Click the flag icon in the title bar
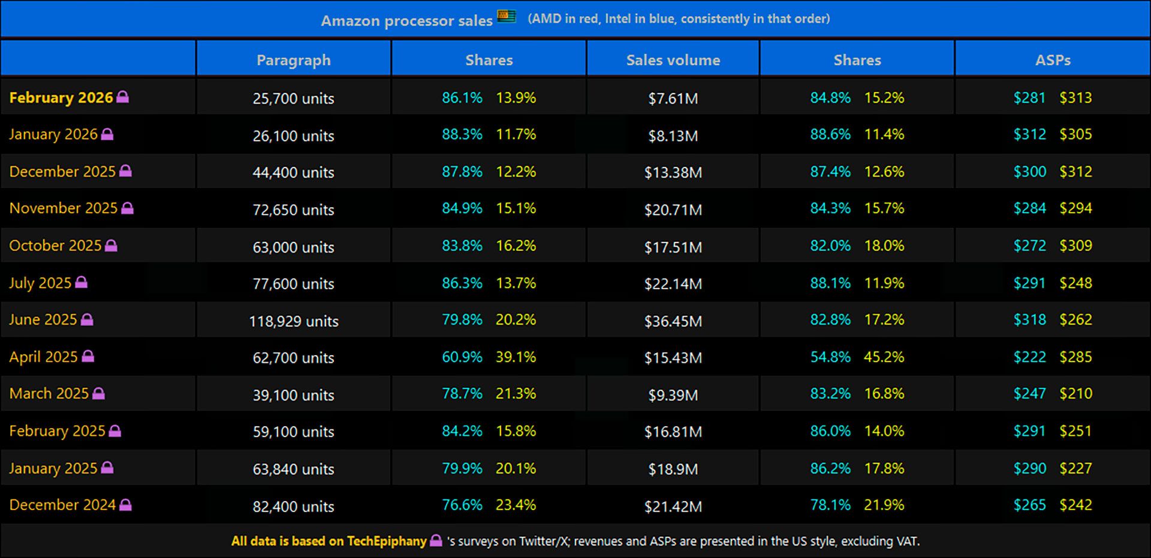 coord(507,17)
